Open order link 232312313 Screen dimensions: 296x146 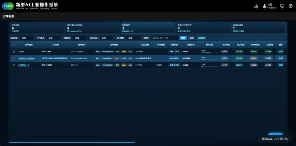coord(24,65)
